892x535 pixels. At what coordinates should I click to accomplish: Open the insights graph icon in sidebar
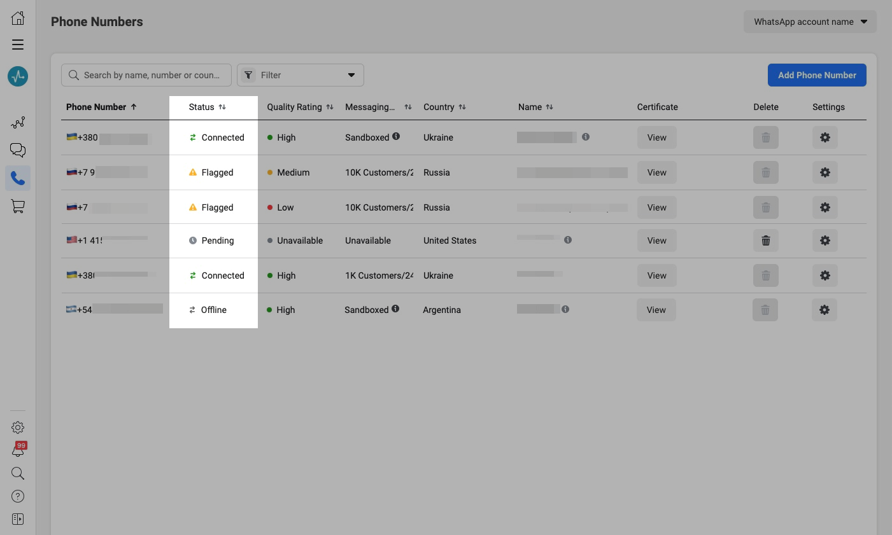click(x=18, y=122)
